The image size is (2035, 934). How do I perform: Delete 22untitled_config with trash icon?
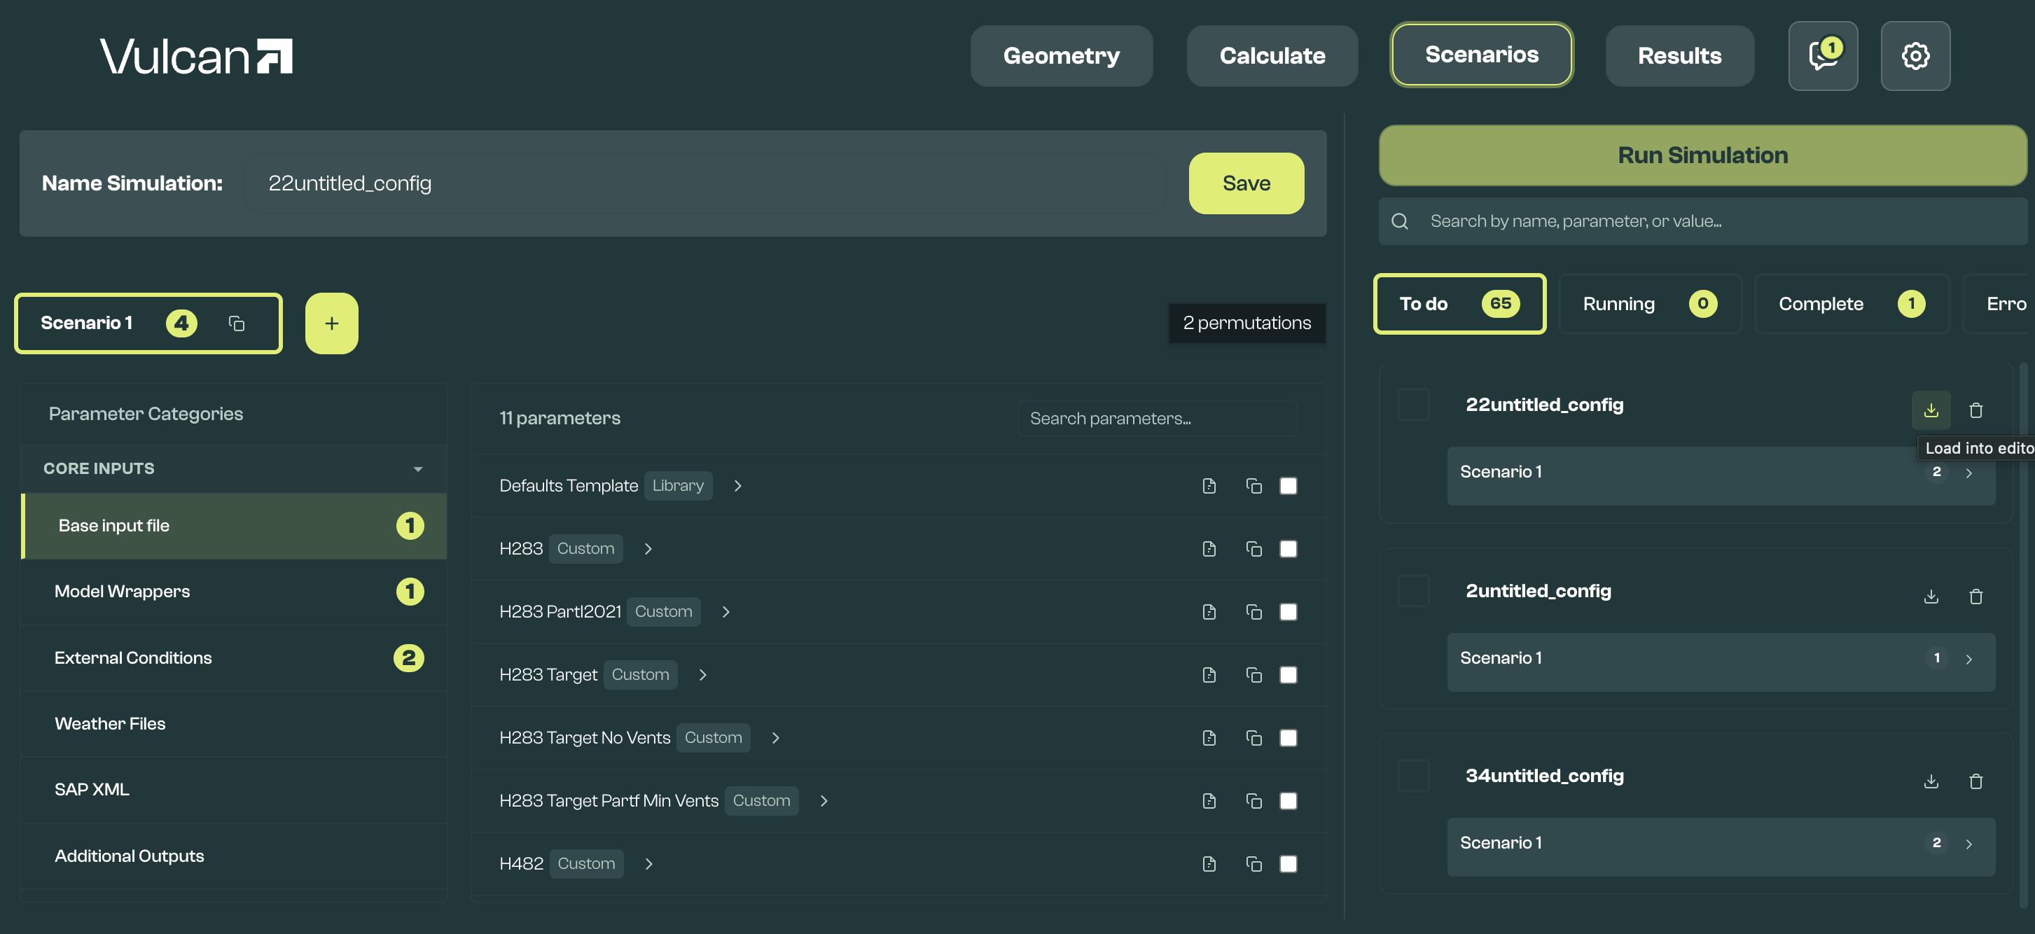pyautogui.click(x=1975, y=410)
